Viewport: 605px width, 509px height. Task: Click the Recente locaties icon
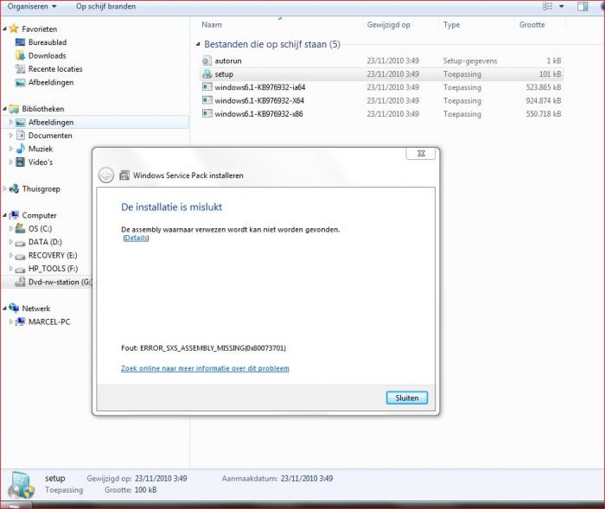[x=20, y=69]
